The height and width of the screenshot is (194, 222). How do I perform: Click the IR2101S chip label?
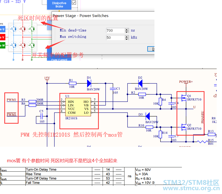pyautogui.click(x=71, y=118)
